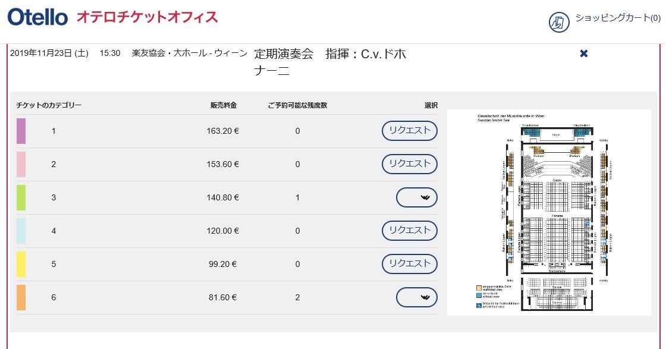Screen dimensions: 666x349
Task: Open the shopping cart icon
Action: (559, 22)
